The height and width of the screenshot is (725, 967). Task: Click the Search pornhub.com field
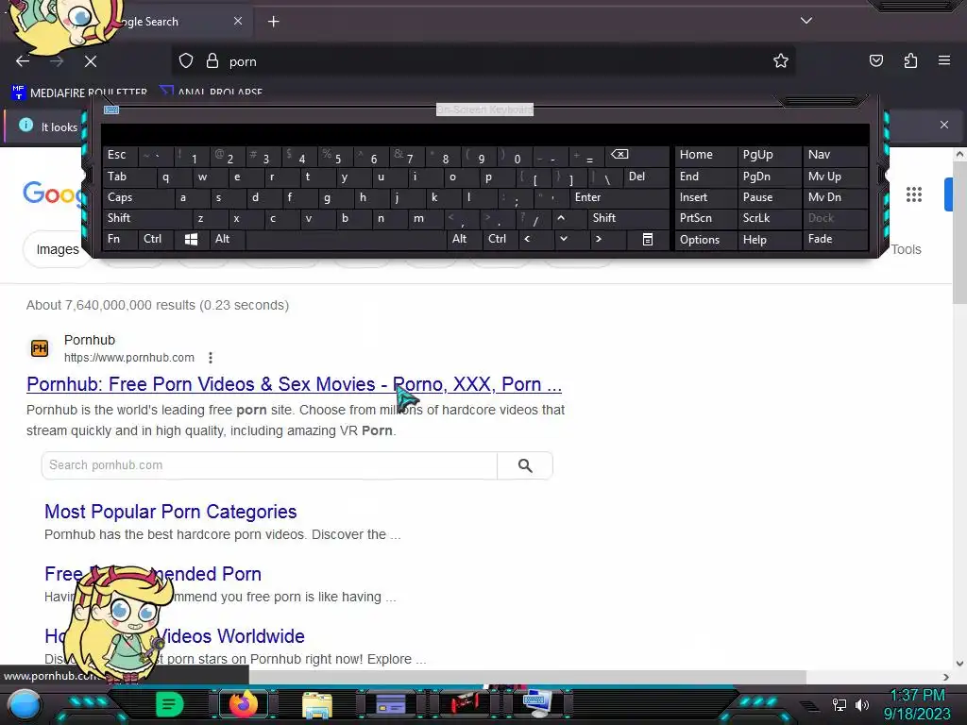point(269,464)
